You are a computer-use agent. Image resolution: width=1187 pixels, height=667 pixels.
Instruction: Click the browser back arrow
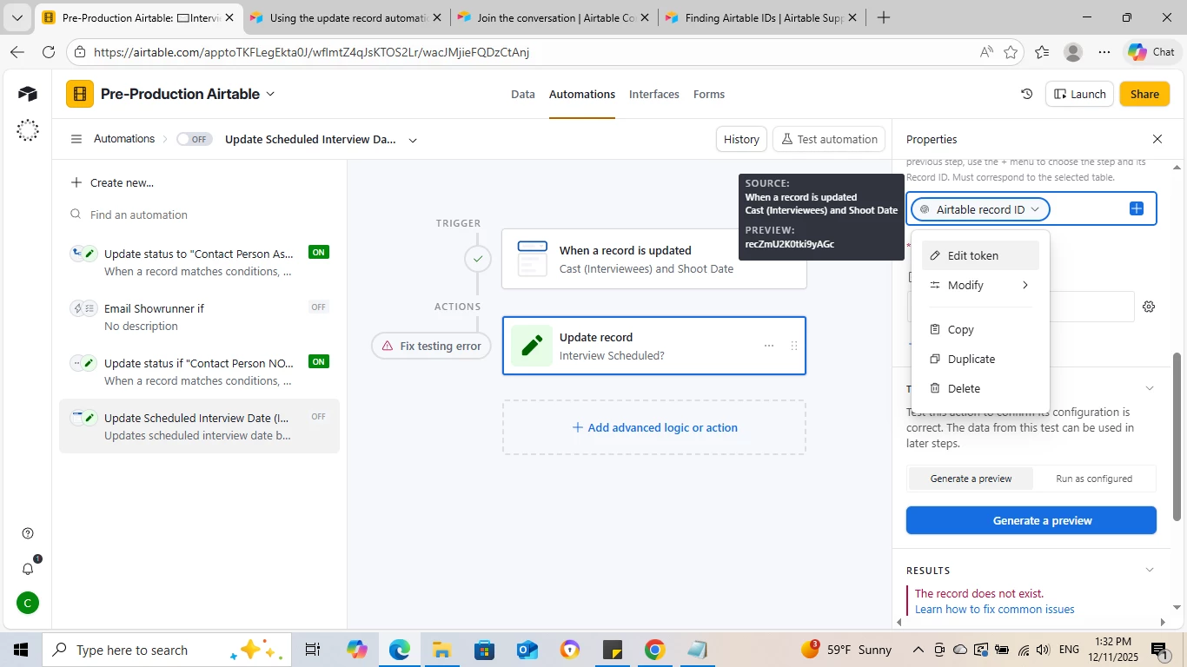pos(17,52)
